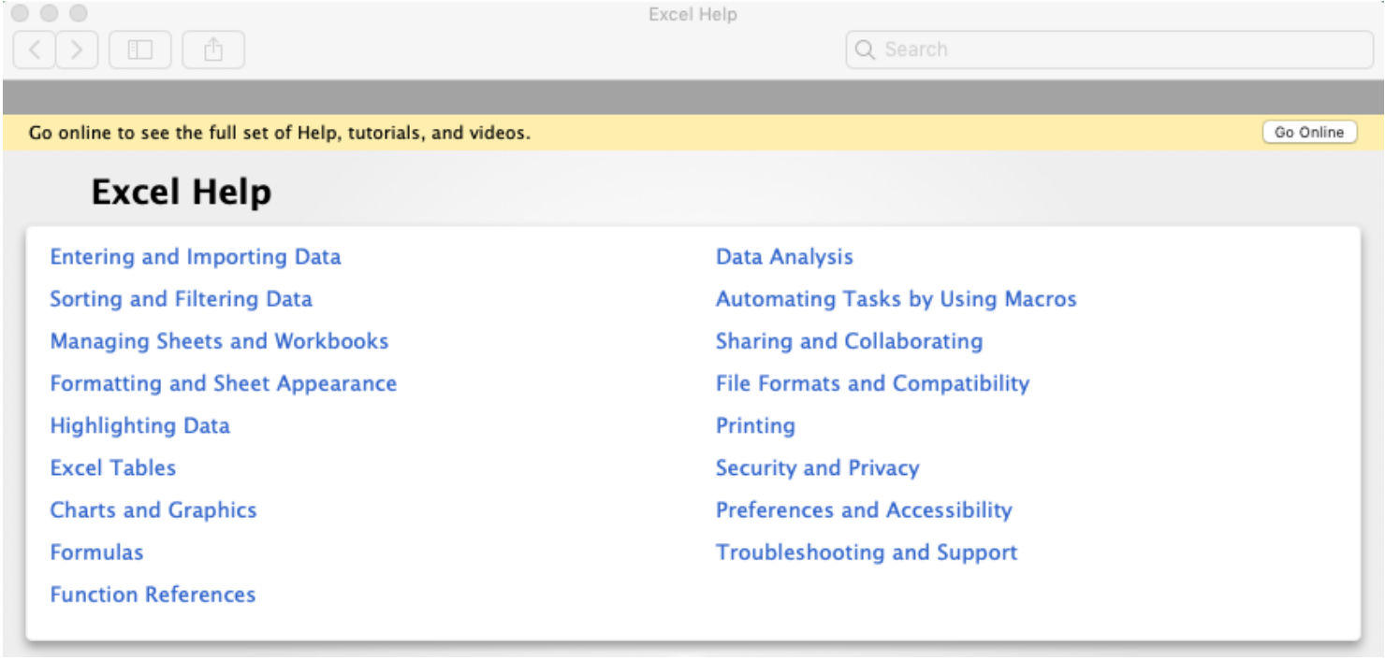Click the Go Online button
The image size is (1385, 660).
click(x=1309, y=133)
